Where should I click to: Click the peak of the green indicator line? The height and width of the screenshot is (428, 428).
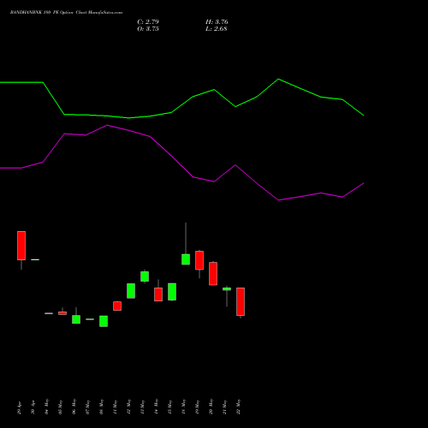pyautogui.click(x=278, y=79)
